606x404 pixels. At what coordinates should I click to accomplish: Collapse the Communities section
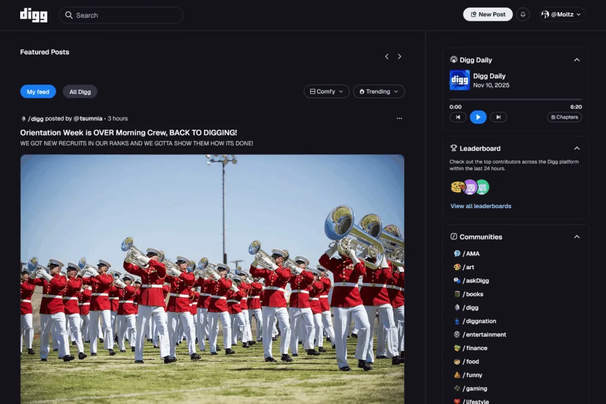click(x=577, y=237)
